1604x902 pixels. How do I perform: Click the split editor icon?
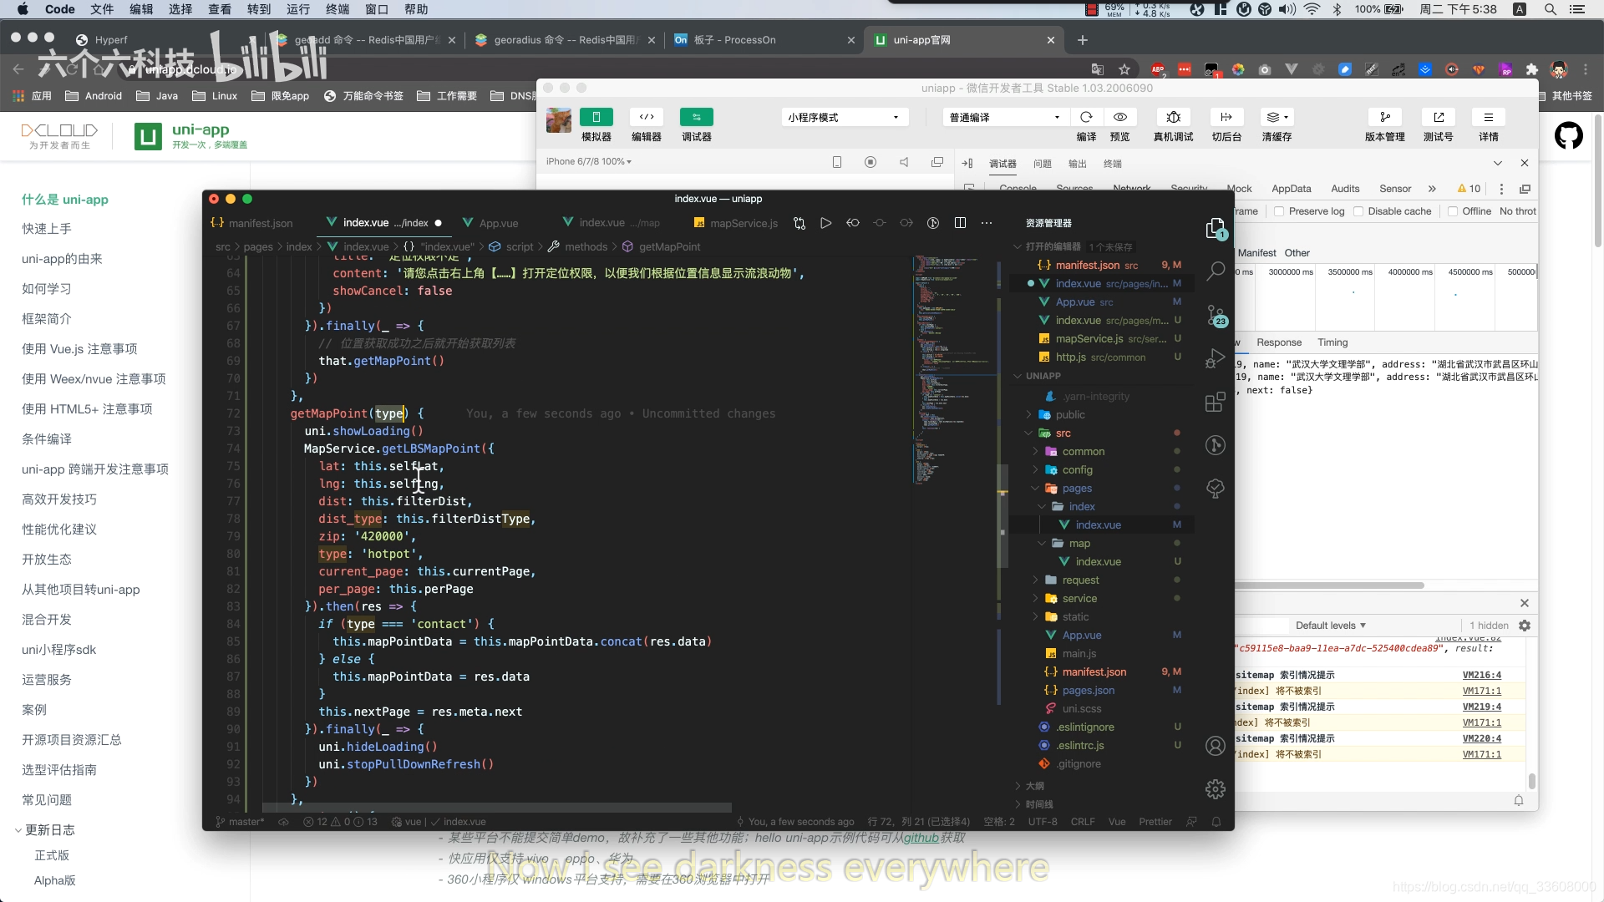click(x=960, y=223)
